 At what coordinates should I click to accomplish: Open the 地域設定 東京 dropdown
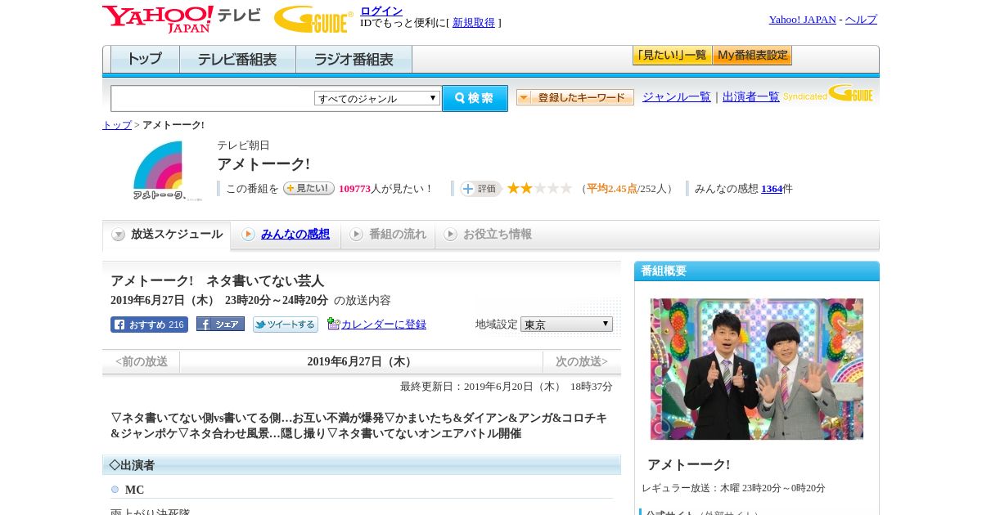[566, 325]
